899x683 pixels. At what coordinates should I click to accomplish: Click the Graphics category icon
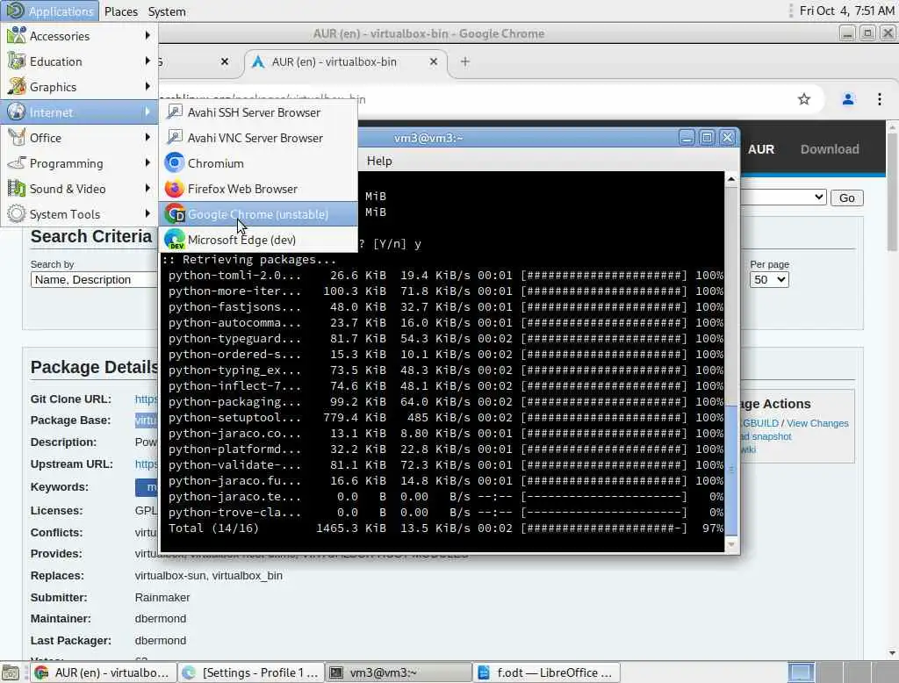click(16, 86)
